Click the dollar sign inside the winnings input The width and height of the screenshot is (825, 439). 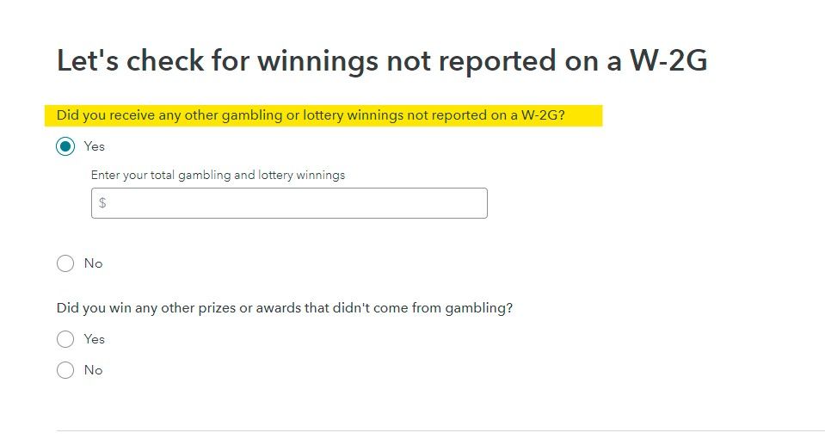[x=102, y=203]
